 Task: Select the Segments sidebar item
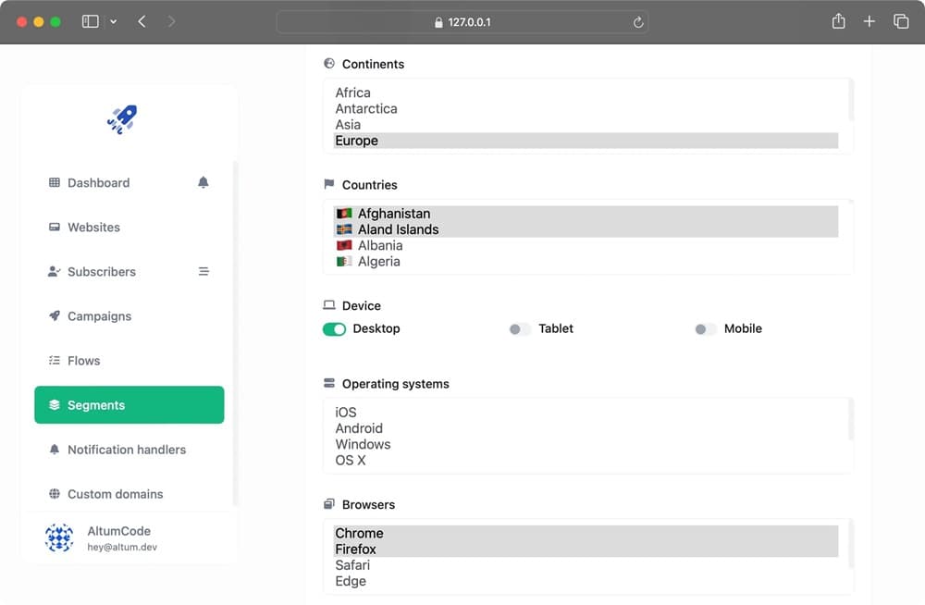point(129,405)
